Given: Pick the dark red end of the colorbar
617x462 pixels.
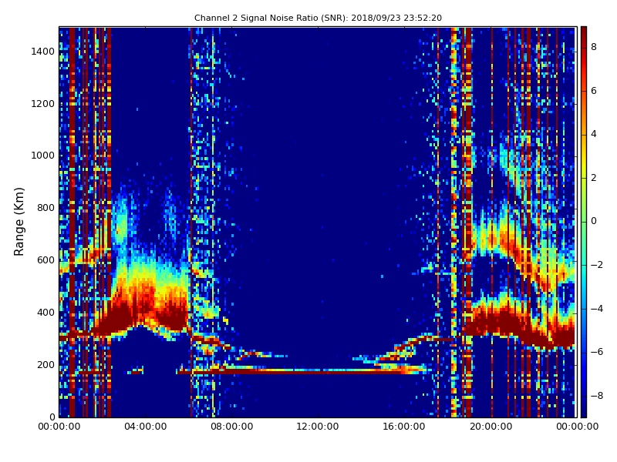Looking at the screenshot, I should 583,30.
